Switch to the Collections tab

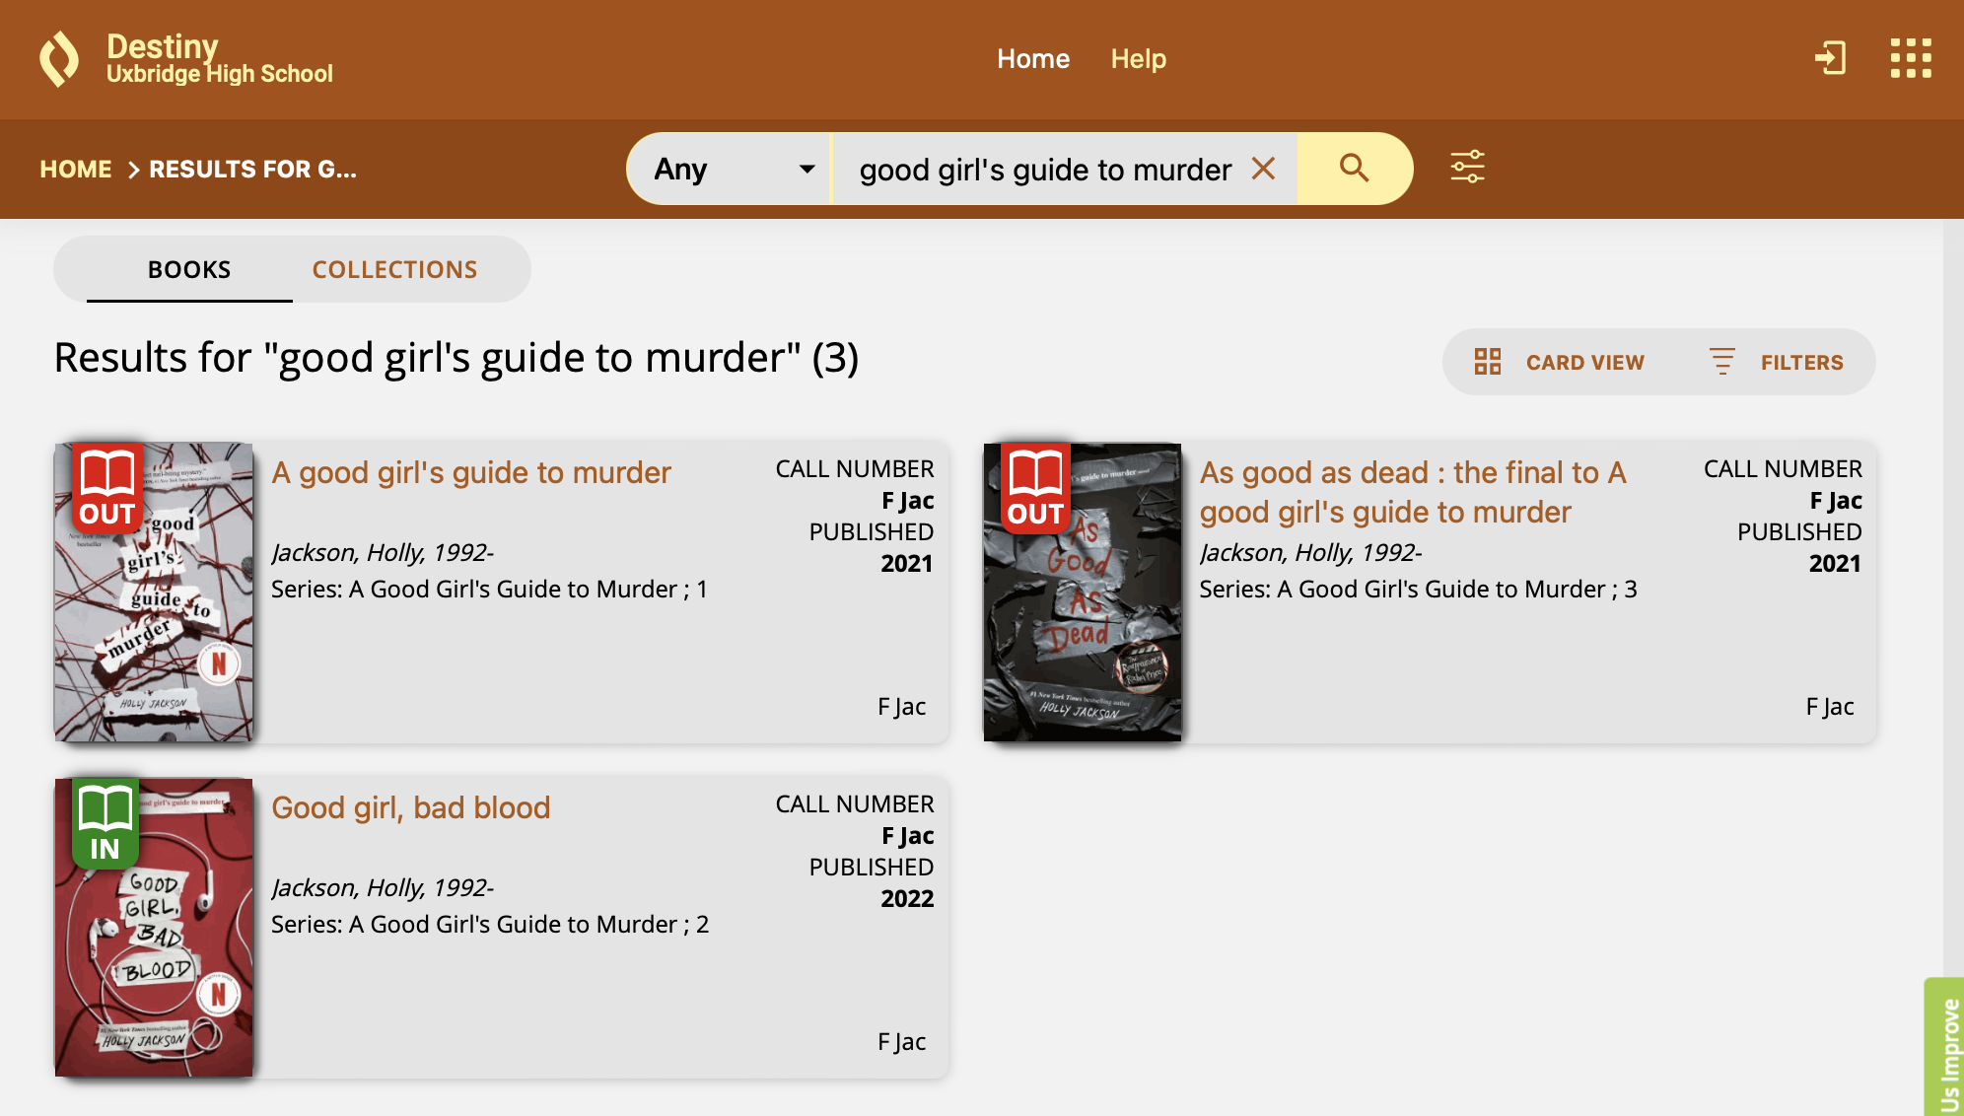[x=394, y=269]
